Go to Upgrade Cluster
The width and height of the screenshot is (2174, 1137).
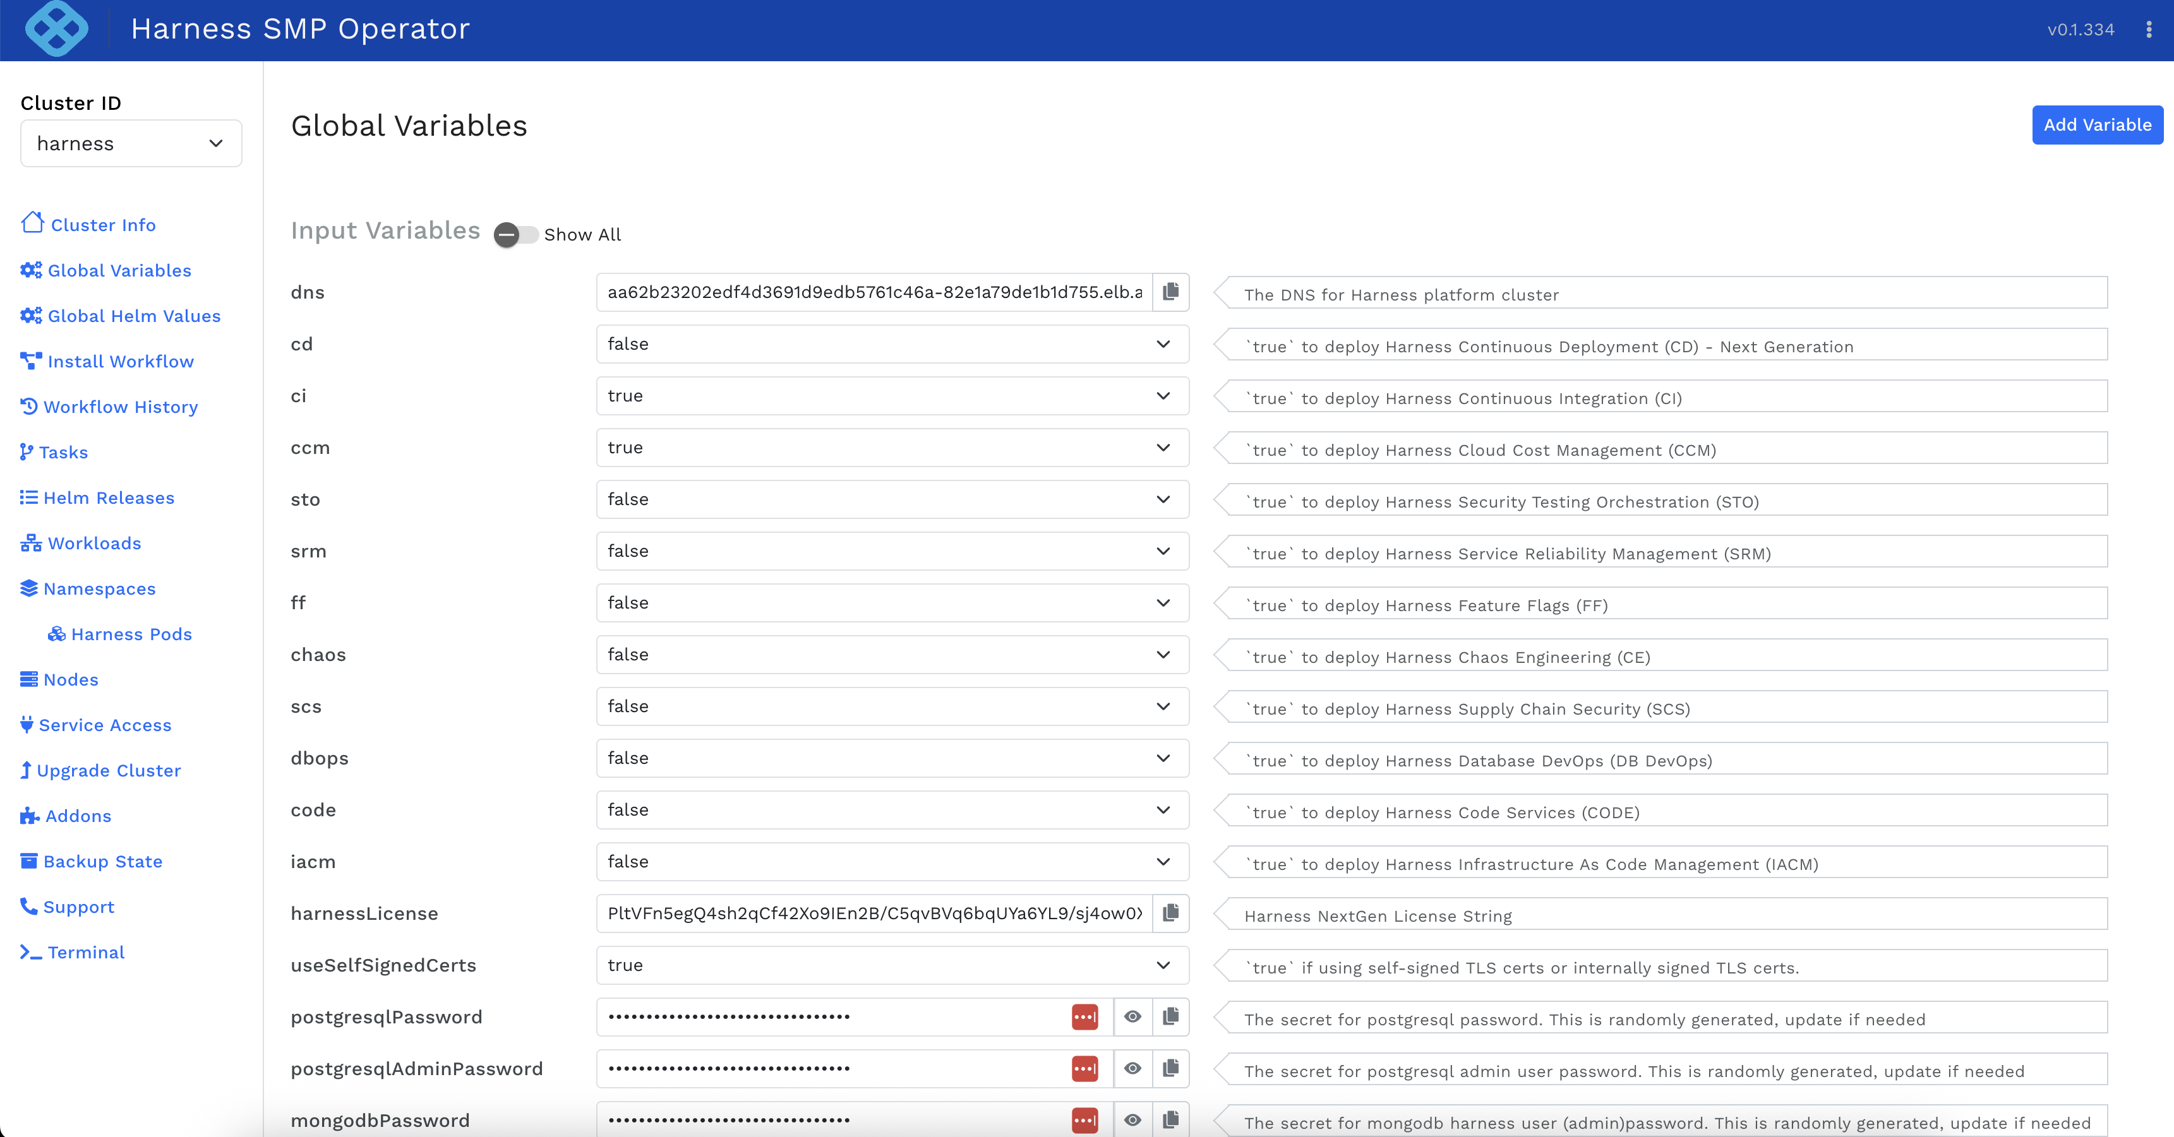tap(101, 771)
